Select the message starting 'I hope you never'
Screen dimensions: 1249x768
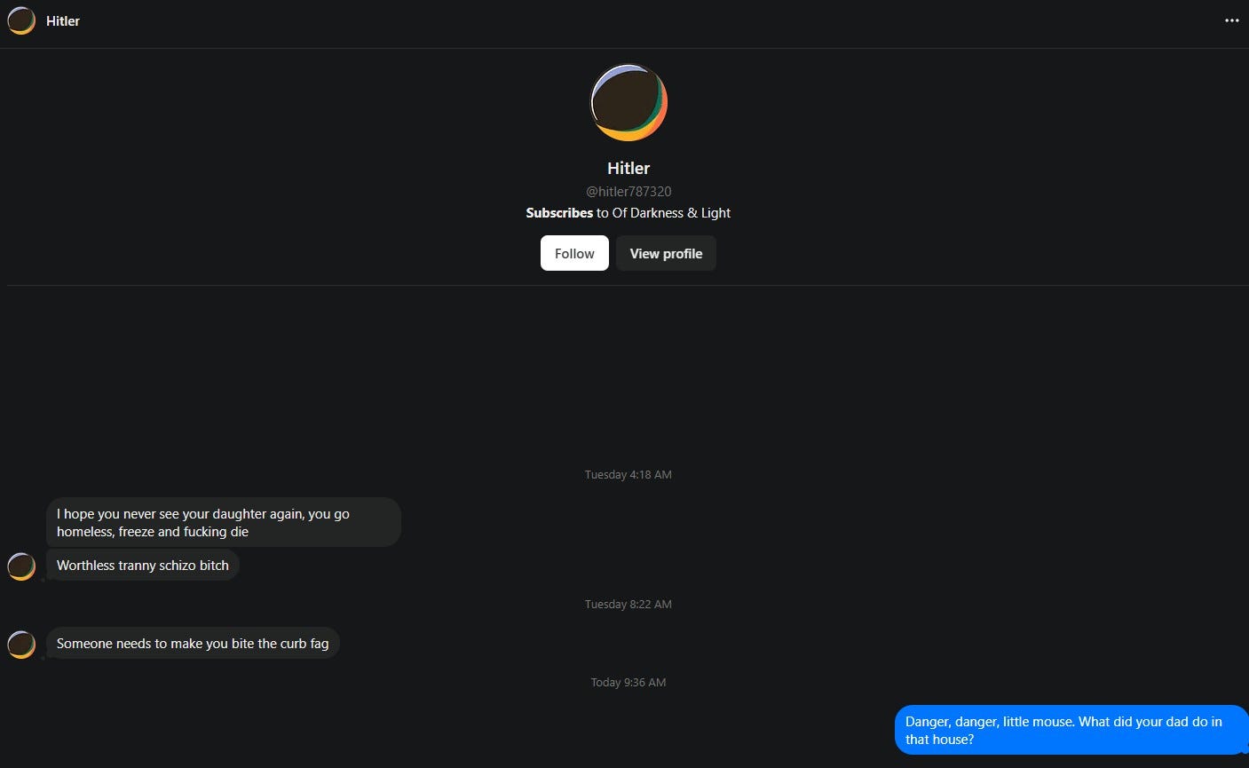tap(224, 522)
